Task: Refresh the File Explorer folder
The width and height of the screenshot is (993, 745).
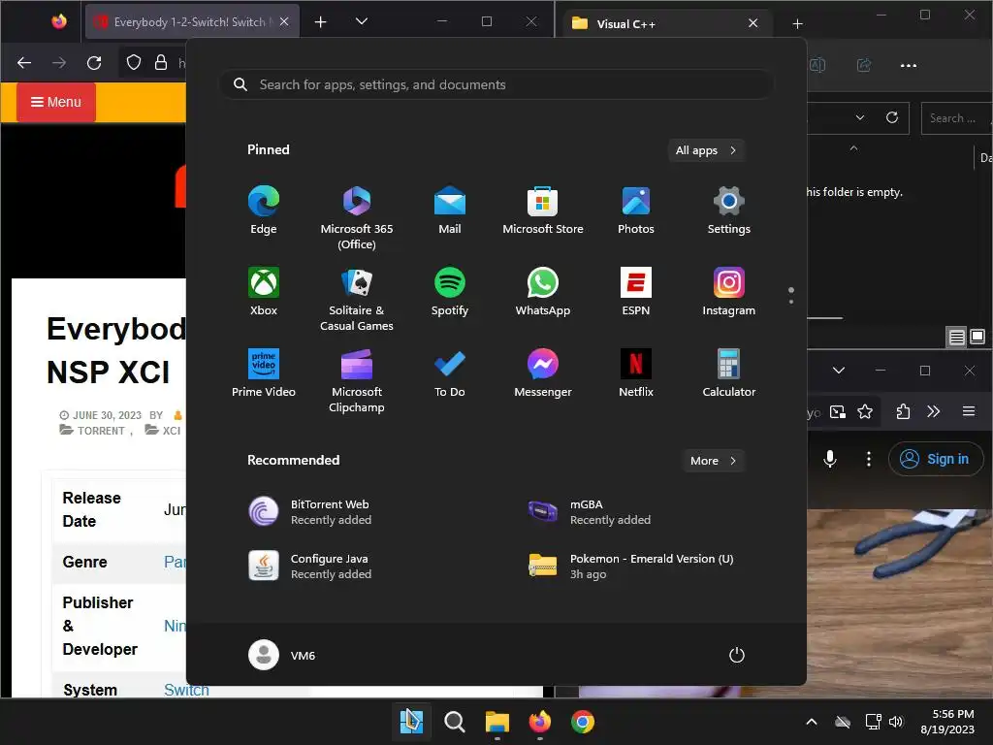Action: point(892,117)
